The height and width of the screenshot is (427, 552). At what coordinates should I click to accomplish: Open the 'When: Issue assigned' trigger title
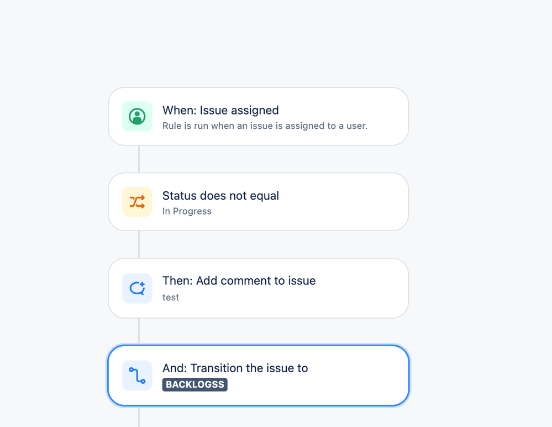220,110
